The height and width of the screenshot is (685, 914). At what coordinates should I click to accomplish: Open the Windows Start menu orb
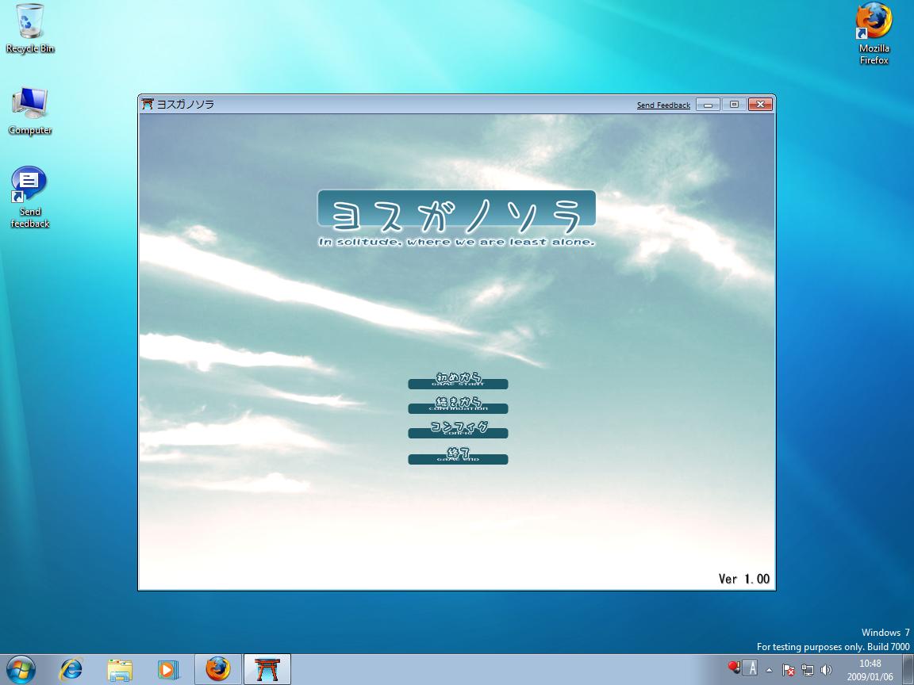[21, 670]
